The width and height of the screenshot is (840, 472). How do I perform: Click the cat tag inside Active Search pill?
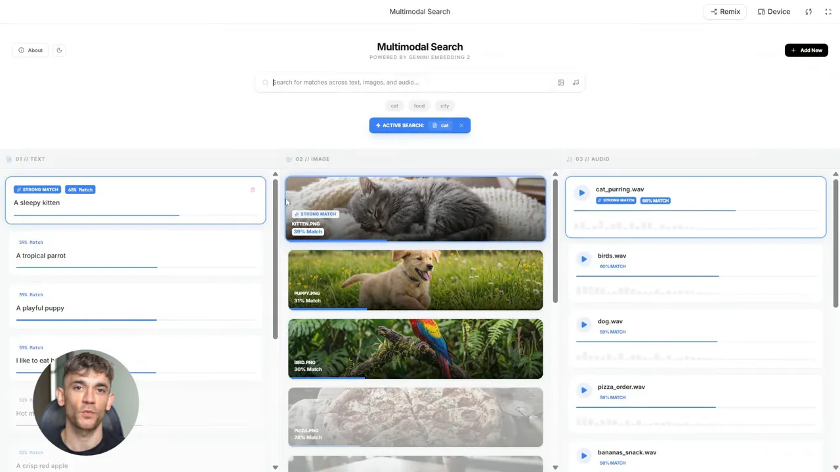440,125
